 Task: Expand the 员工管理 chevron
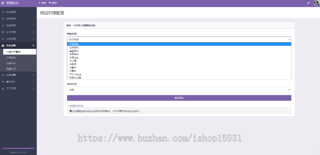coord(33,89)
